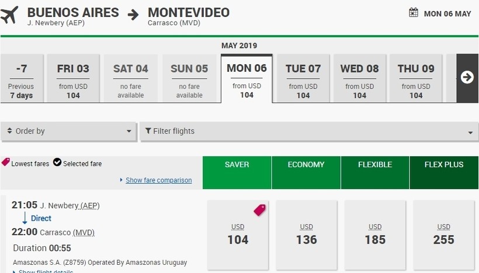Select the TUE 07 date tab
479x273 pixels.
(303, 79)
